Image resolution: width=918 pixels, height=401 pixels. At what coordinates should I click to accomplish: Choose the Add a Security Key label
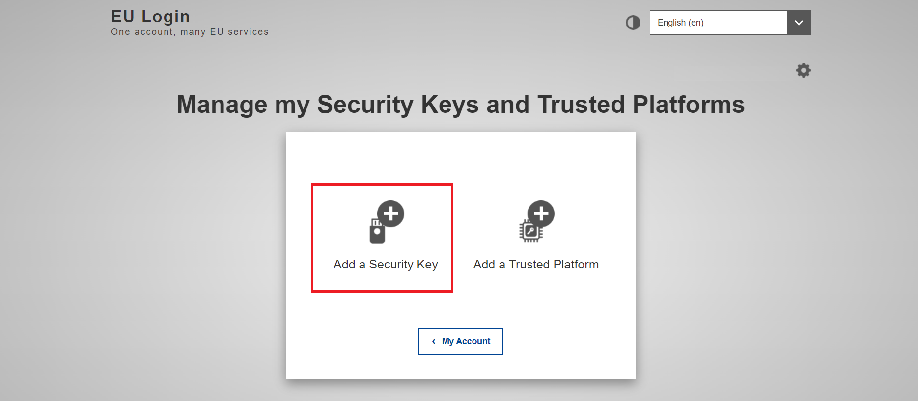386,264
